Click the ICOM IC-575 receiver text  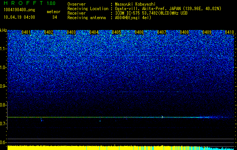point(151,13)
